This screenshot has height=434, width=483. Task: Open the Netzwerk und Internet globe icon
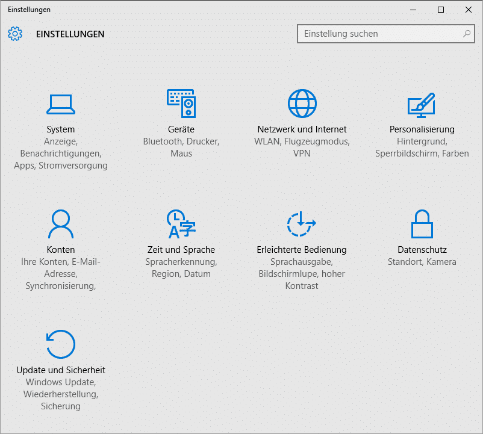302,104
